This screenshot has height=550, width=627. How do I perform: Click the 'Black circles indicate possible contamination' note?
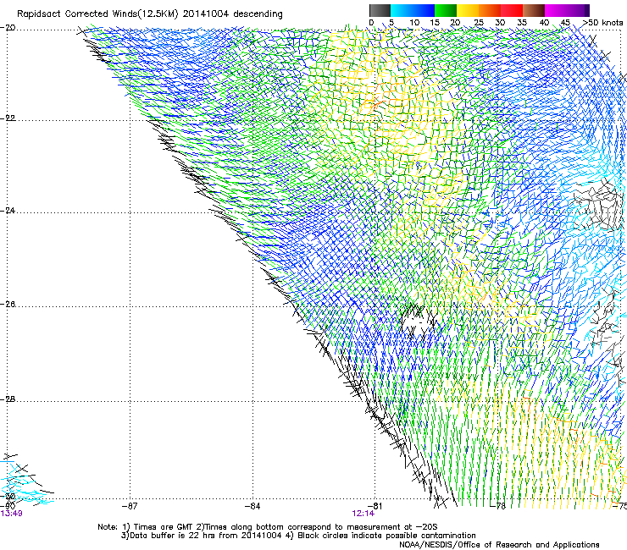[x=381, y=536]
